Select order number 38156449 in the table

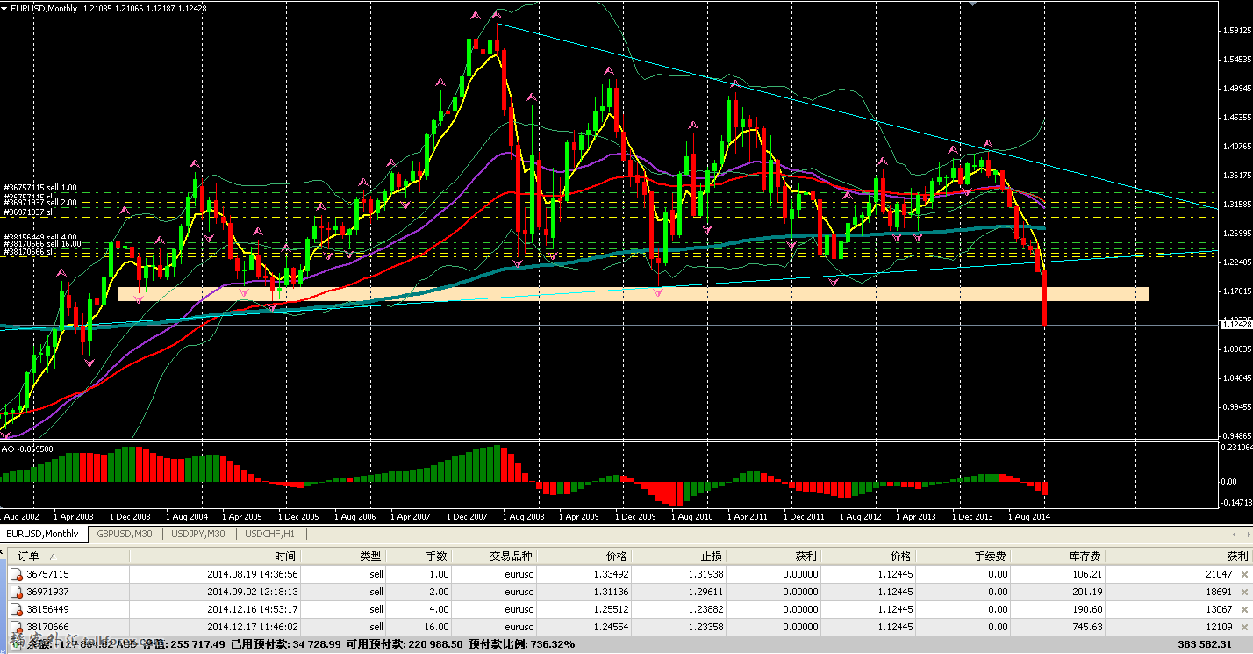(x=47, y=609)
